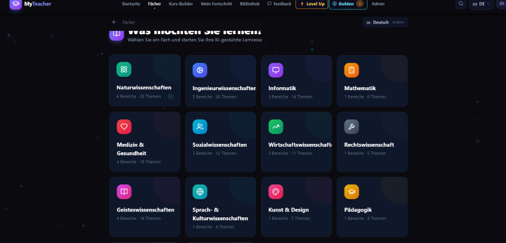
Task: Click the Pädagogik graduation cap icon
Action: [x=351, y=192]
